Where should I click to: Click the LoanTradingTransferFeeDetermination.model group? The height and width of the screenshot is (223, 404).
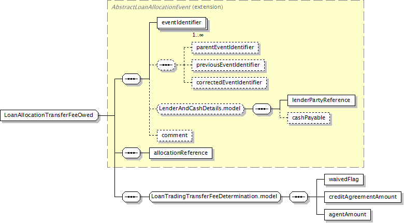[214, 197]
